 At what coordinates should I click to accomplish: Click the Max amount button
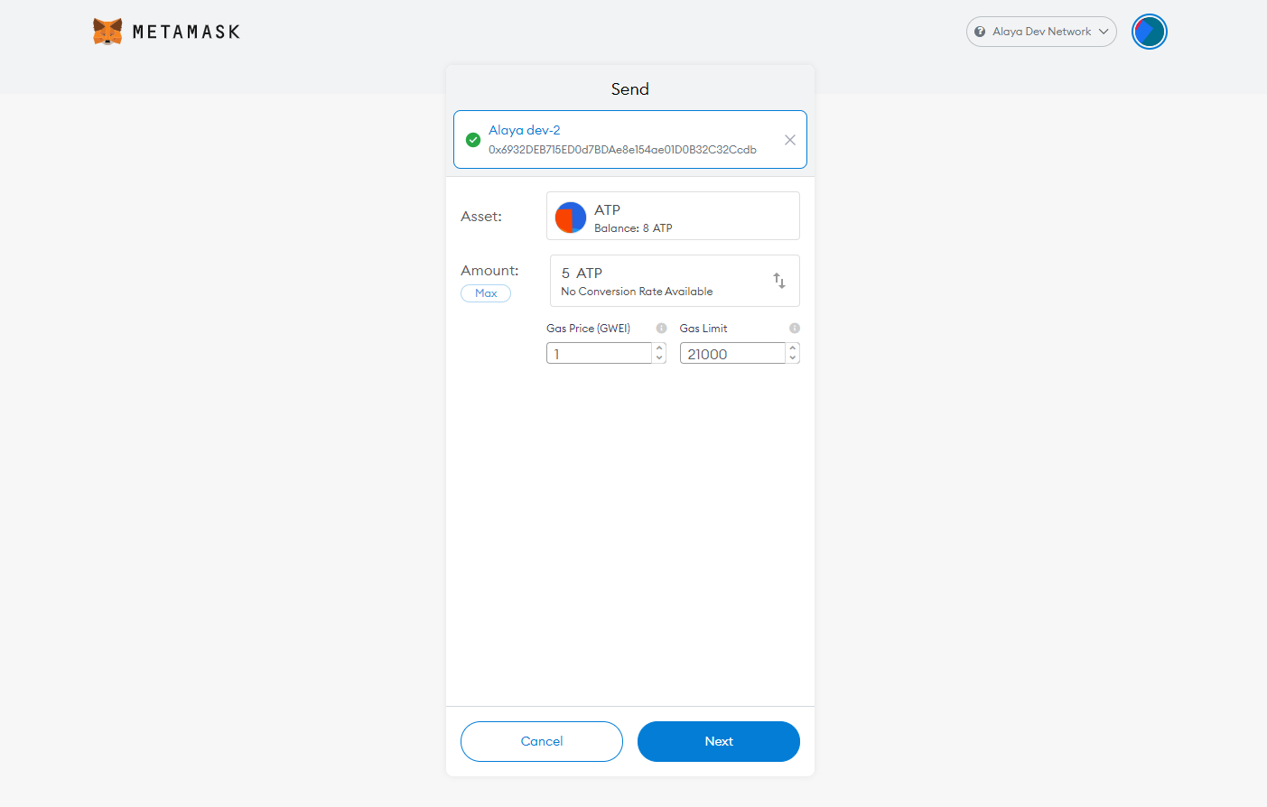(486, 293)
